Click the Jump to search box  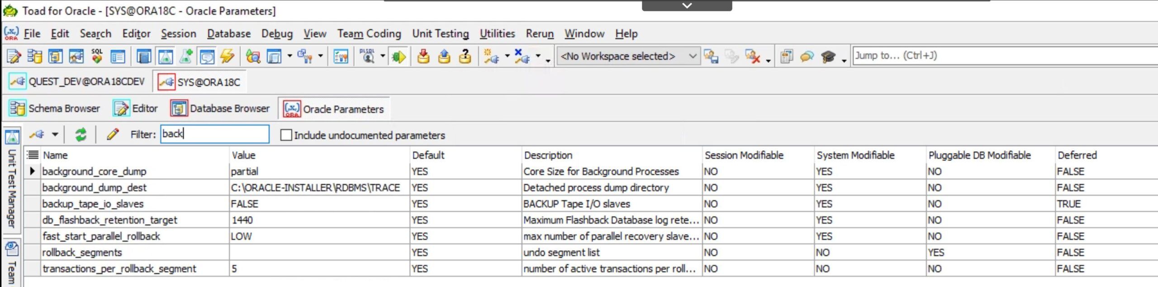(1005, 56)
